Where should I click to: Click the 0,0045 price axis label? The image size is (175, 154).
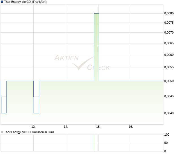(169, 96)
